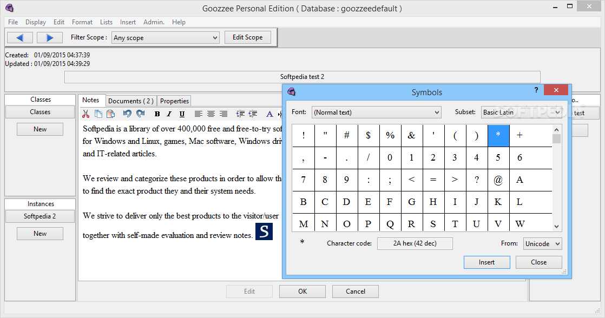Undo the last edit with undo arrow

(127, 114)
